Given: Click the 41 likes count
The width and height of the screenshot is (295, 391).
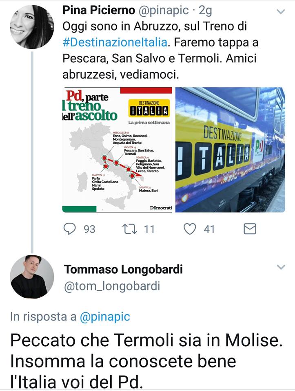Looking at the screenshot, I should (x=209, y=229).
